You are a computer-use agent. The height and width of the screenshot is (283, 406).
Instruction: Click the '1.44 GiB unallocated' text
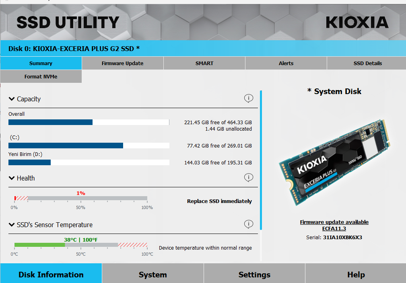tap(229, 129)
